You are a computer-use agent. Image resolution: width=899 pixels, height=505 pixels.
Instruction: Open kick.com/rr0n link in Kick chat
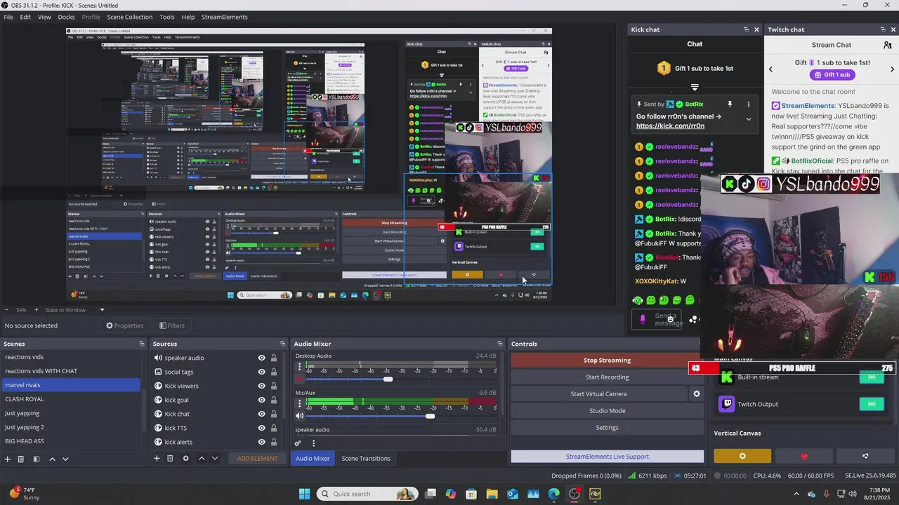pos(670,126)
